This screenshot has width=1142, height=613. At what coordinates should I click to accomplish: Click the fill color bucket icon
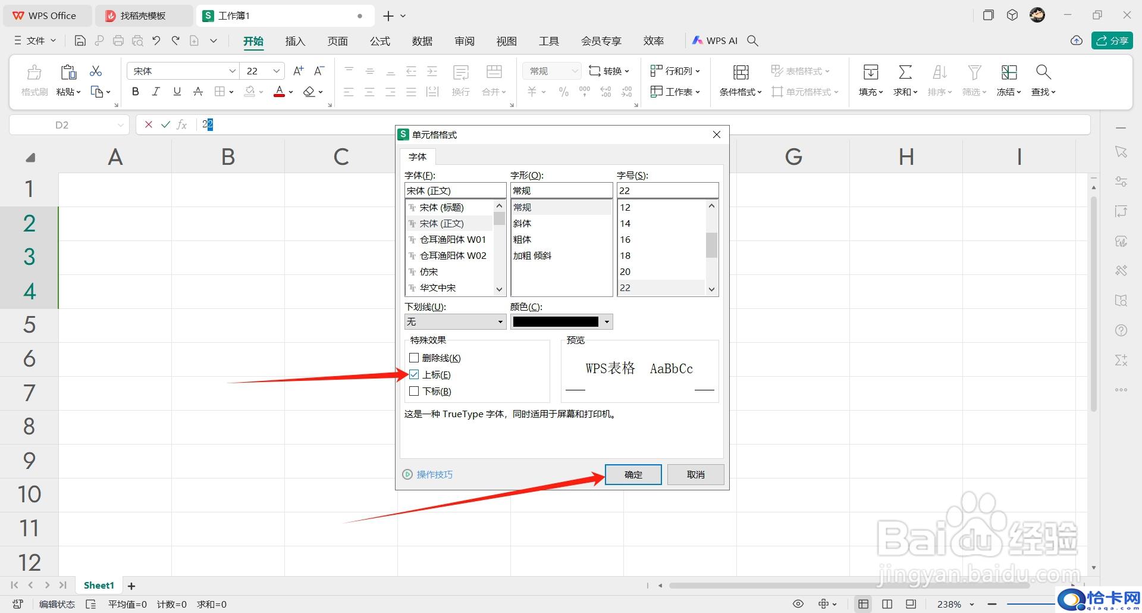pos(250,92)
